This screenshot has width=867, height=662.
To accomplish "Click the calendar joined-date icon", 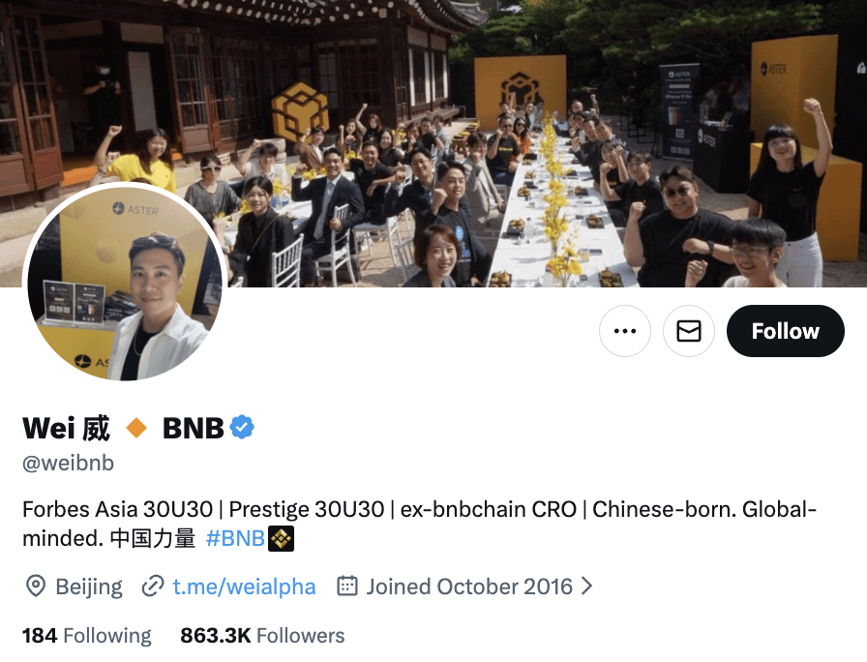I will click(347, 587).
